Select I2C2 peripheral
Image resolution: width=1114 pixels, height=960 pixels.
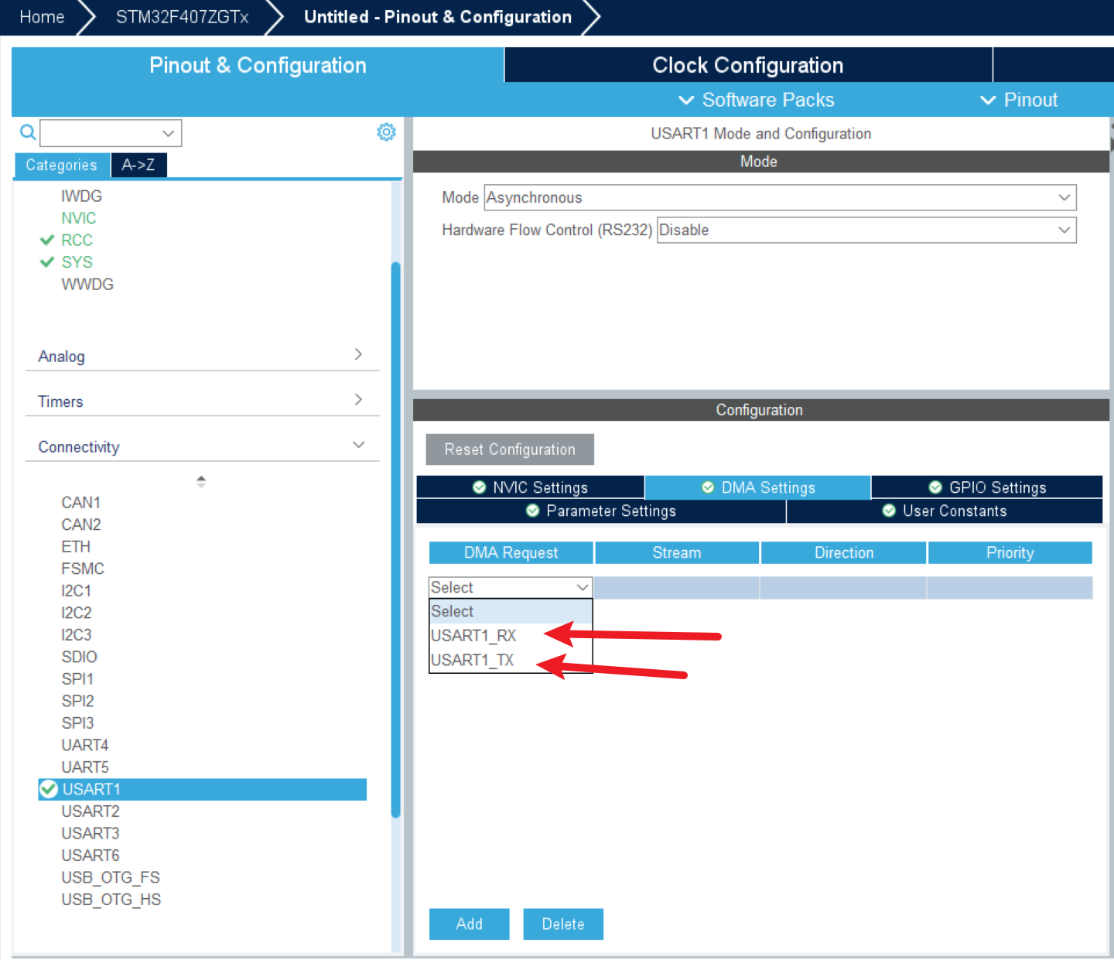pyautogui.click(x=77, y=613)
